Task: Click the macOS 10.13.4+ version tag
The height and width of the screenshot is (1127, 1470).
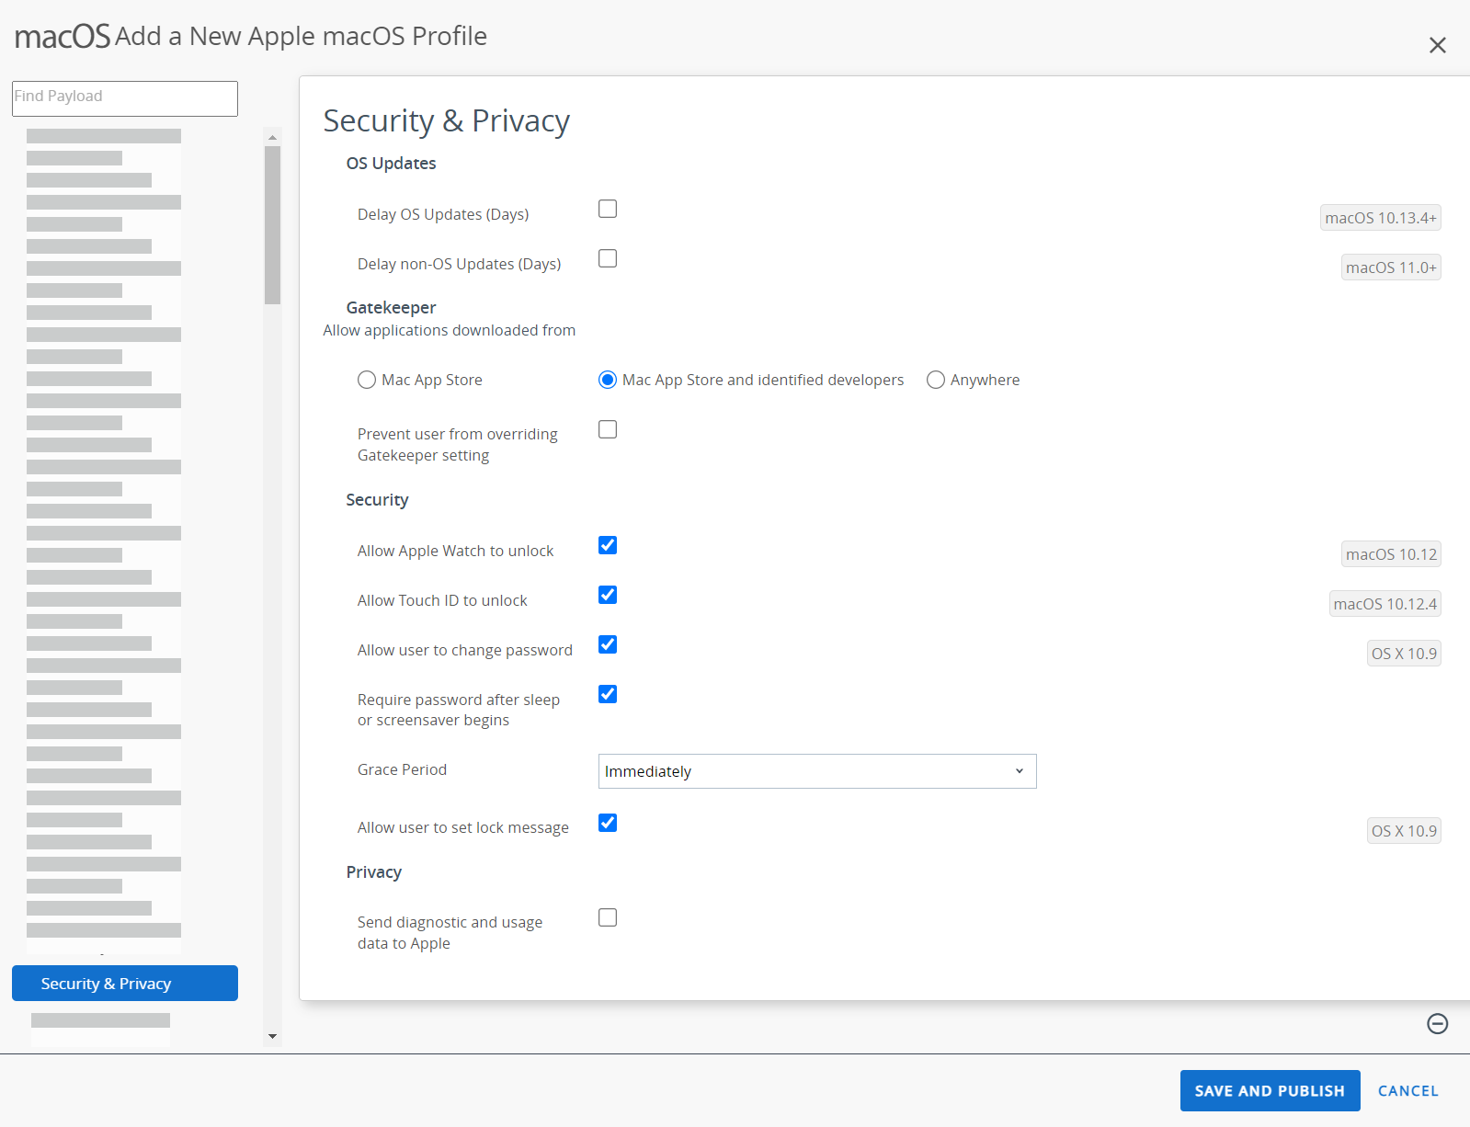Action: coord(1380,218)
